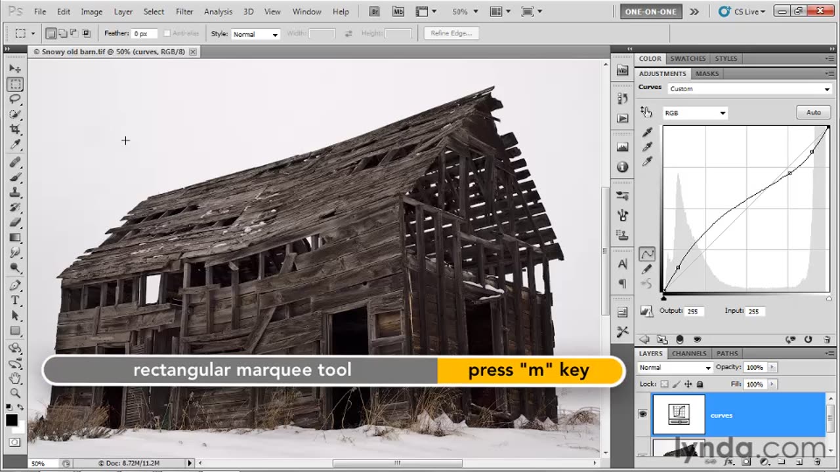Choose the draw-curve pencil tool
Viewport: 840px width, 472px height.
click(647, 269)
